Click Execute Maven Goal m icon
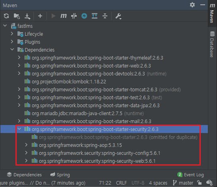The height and width of the screenshot is (187, 217). point(64,16)
